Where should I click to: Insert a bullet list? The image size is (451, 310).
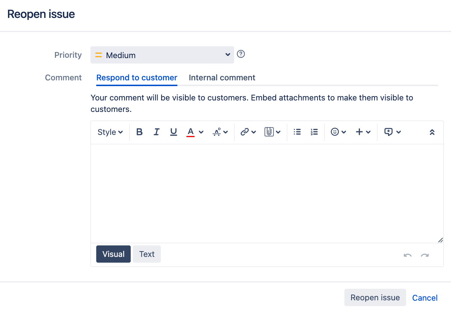(297, 132)
